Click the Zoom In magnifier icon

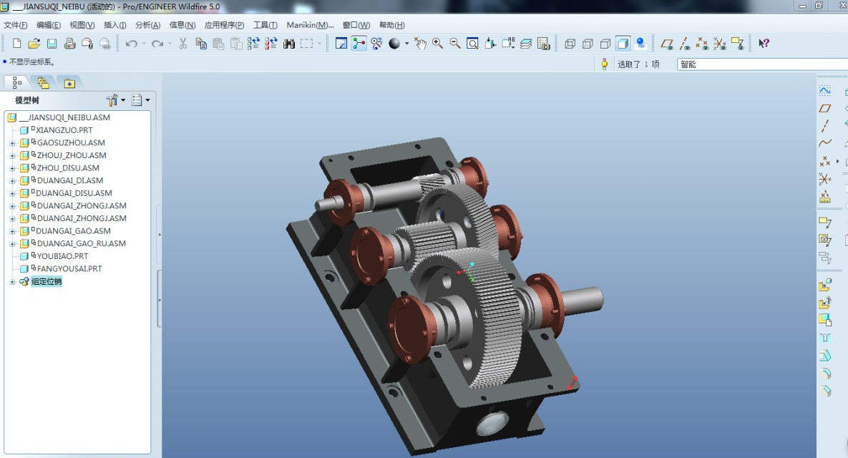437,44
